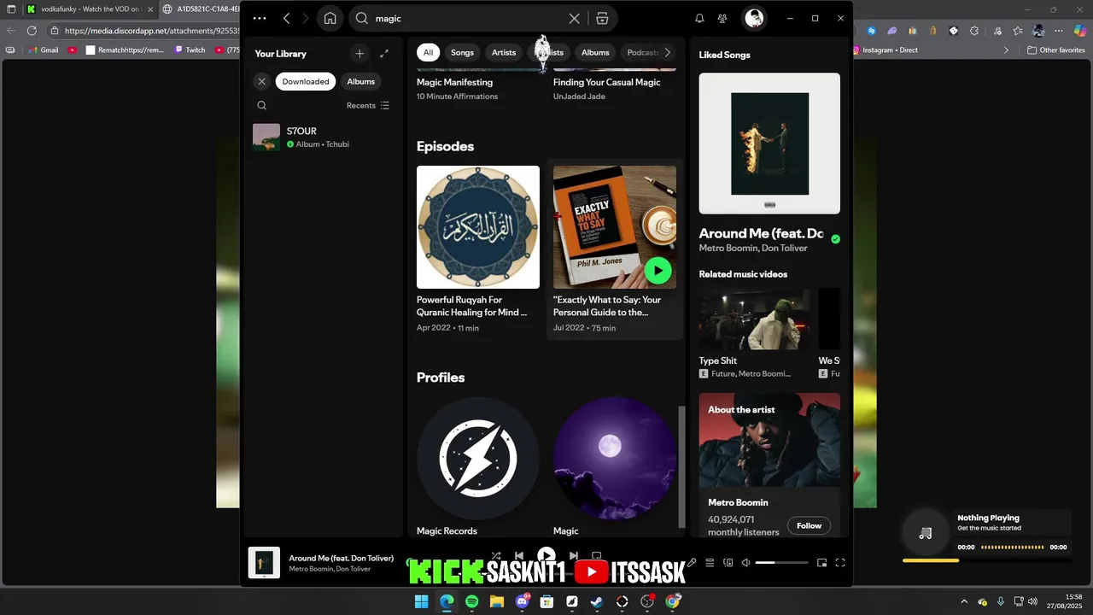Open the lyrics microphone icon

click(692, 563)
